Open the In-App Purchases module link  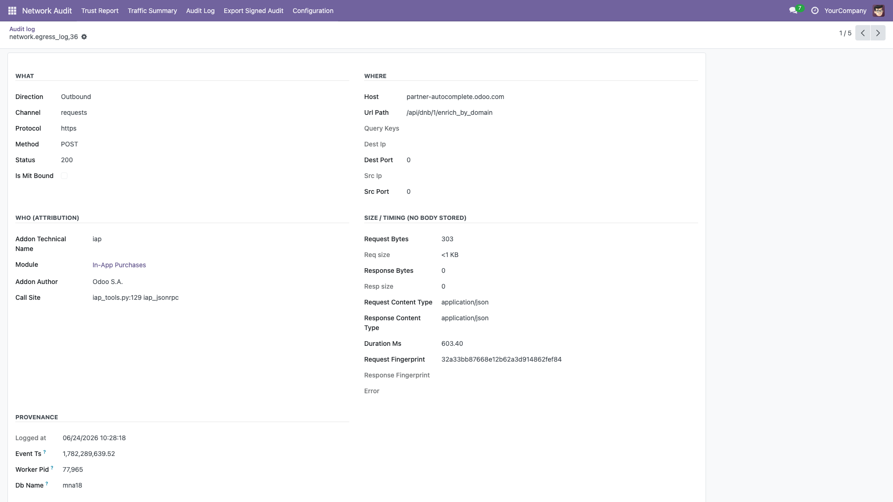tap(119, 265)
